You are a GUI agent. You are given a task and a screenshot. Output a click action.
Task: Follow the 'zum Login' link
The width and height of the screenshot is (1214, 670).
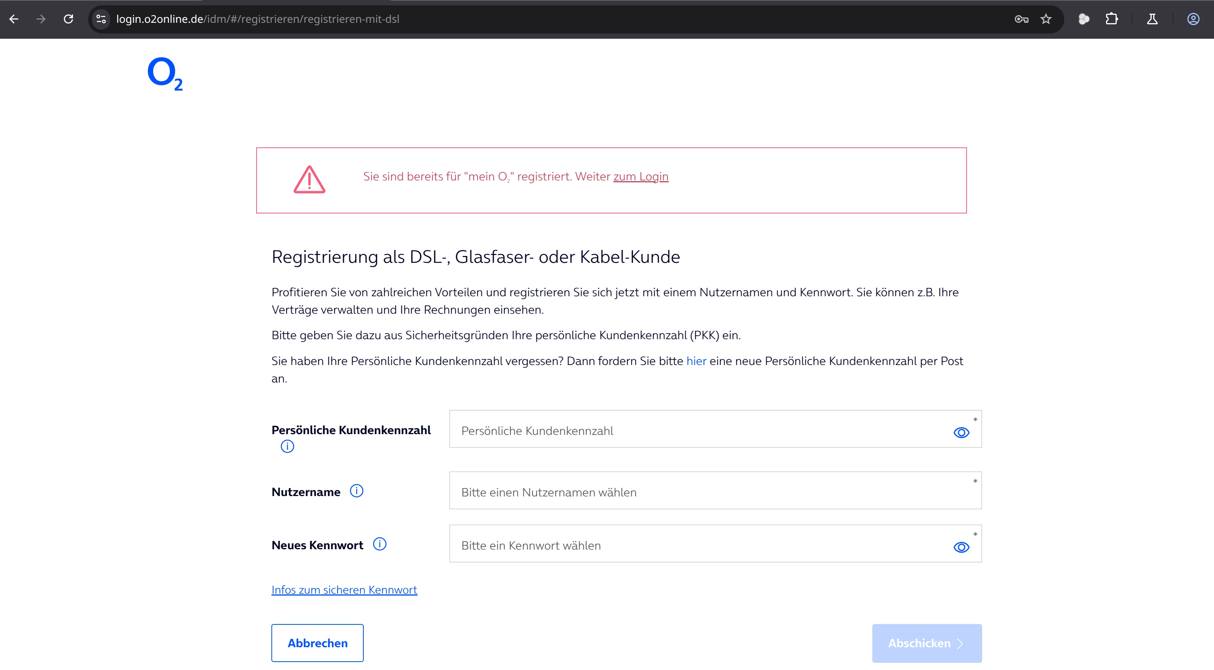tap(640, 177)
